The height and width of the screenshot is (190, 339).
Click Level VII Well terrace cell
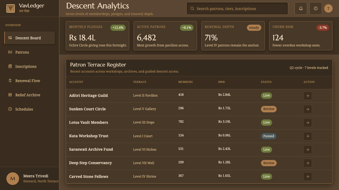(144, 163)
